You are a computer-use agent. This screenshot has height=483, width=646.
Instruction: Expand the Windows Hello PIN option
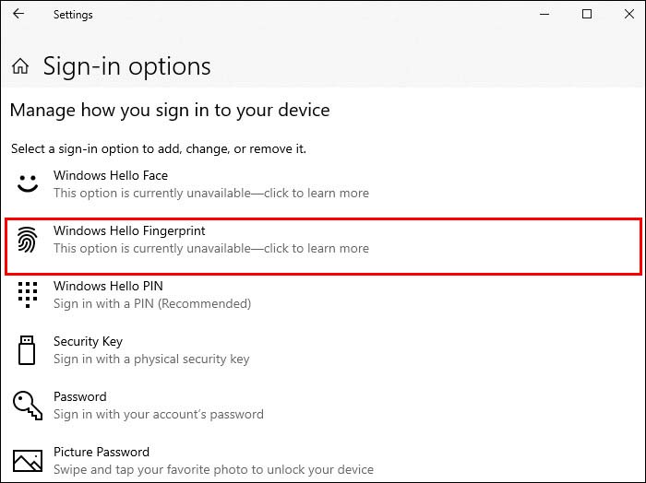(108, 286)
